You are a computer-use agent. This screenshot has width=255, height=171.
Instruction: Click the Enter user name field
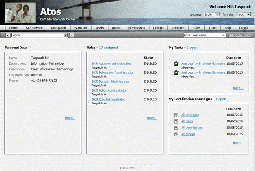point(202,36)
